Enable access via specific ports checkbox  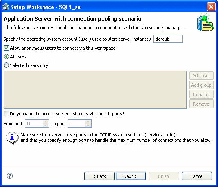(6, 114)
